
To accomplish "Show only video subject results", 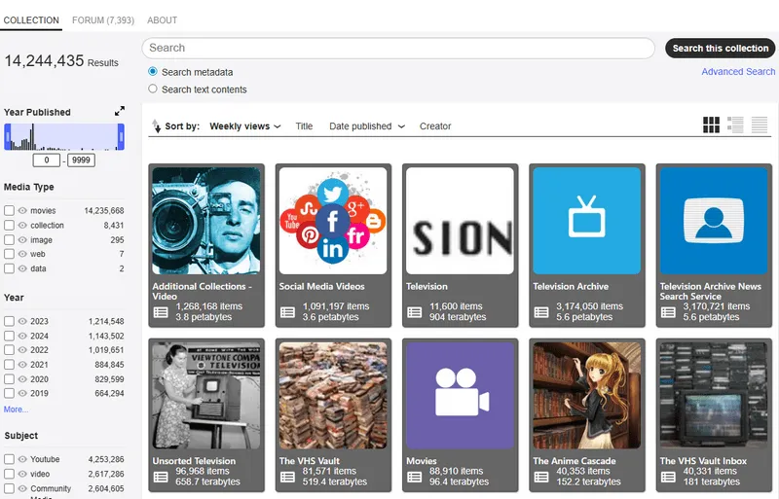I will [22, 474].
